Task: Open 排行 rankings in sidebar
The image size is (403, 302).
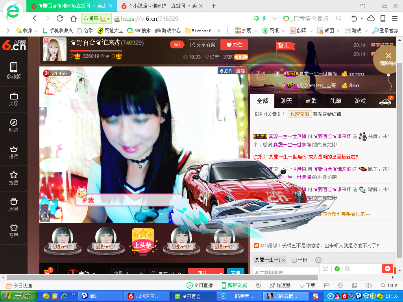Action: pyautogui.click(x=14, y=152)
